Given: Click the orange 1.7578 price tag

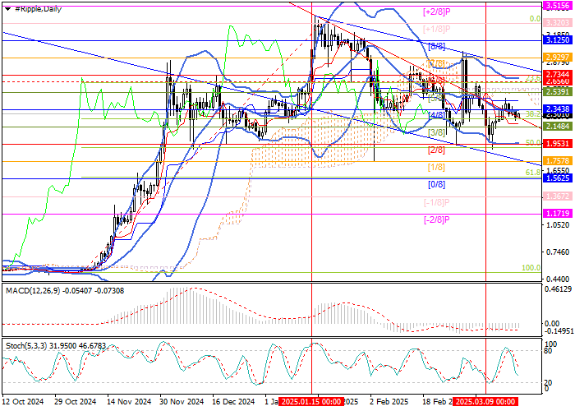Looking at the screenshot, I should click(558, 161).
